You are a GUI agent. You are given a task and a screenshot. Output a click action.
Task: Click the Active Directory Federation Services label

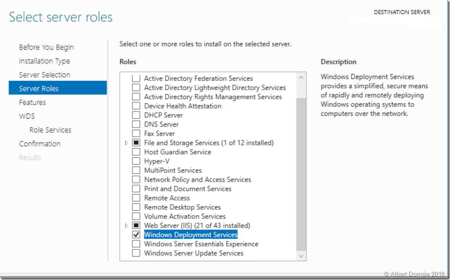tap(198, 78)
